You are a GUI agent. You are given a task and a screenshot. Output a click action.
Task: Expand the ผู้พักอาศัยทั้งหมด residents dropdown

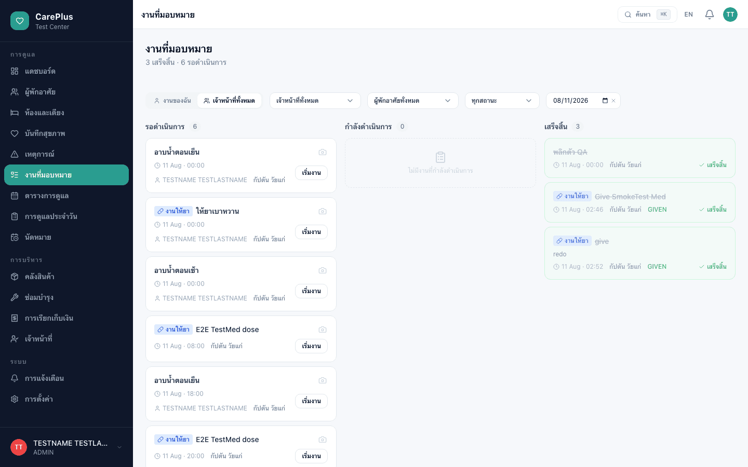tap(413, 101)
